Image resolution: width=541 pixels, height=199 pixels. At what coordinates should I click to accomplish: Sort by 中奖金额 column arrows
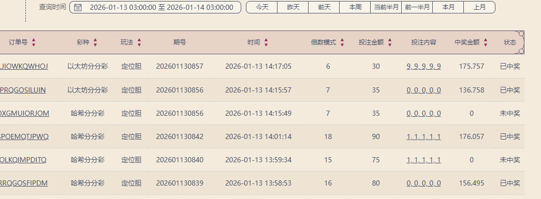point(486,42)
